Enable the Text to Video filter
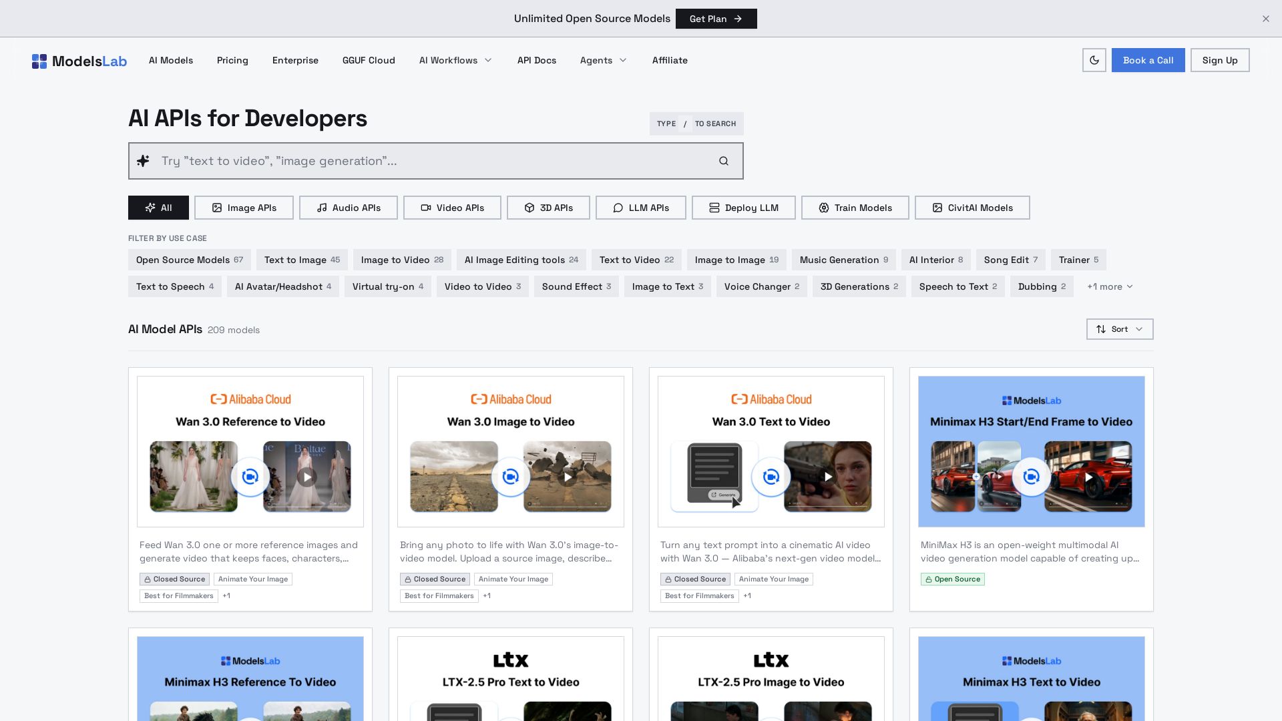Screen dimensions: 1282x721 pos(636,260)
